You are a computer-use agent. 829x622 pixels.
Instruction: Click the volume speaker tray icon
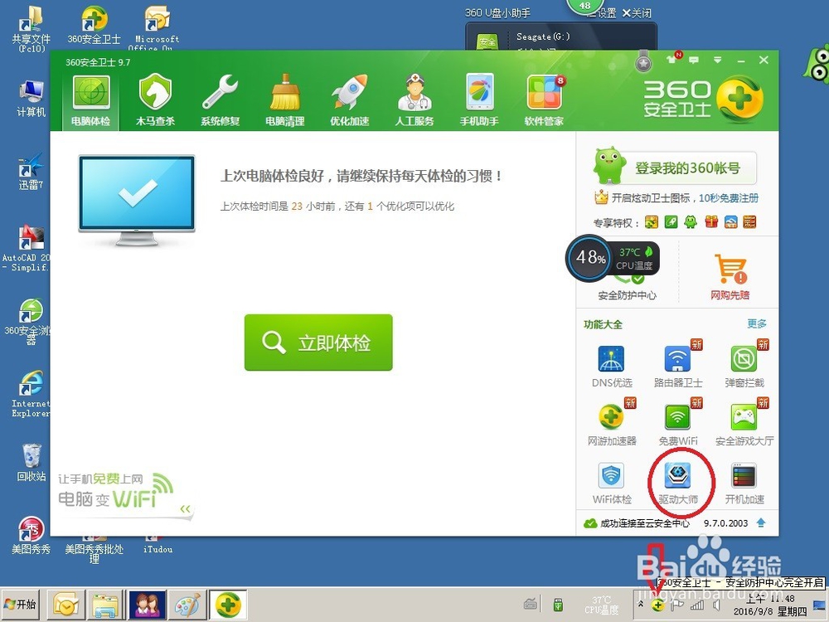[716, 605]
